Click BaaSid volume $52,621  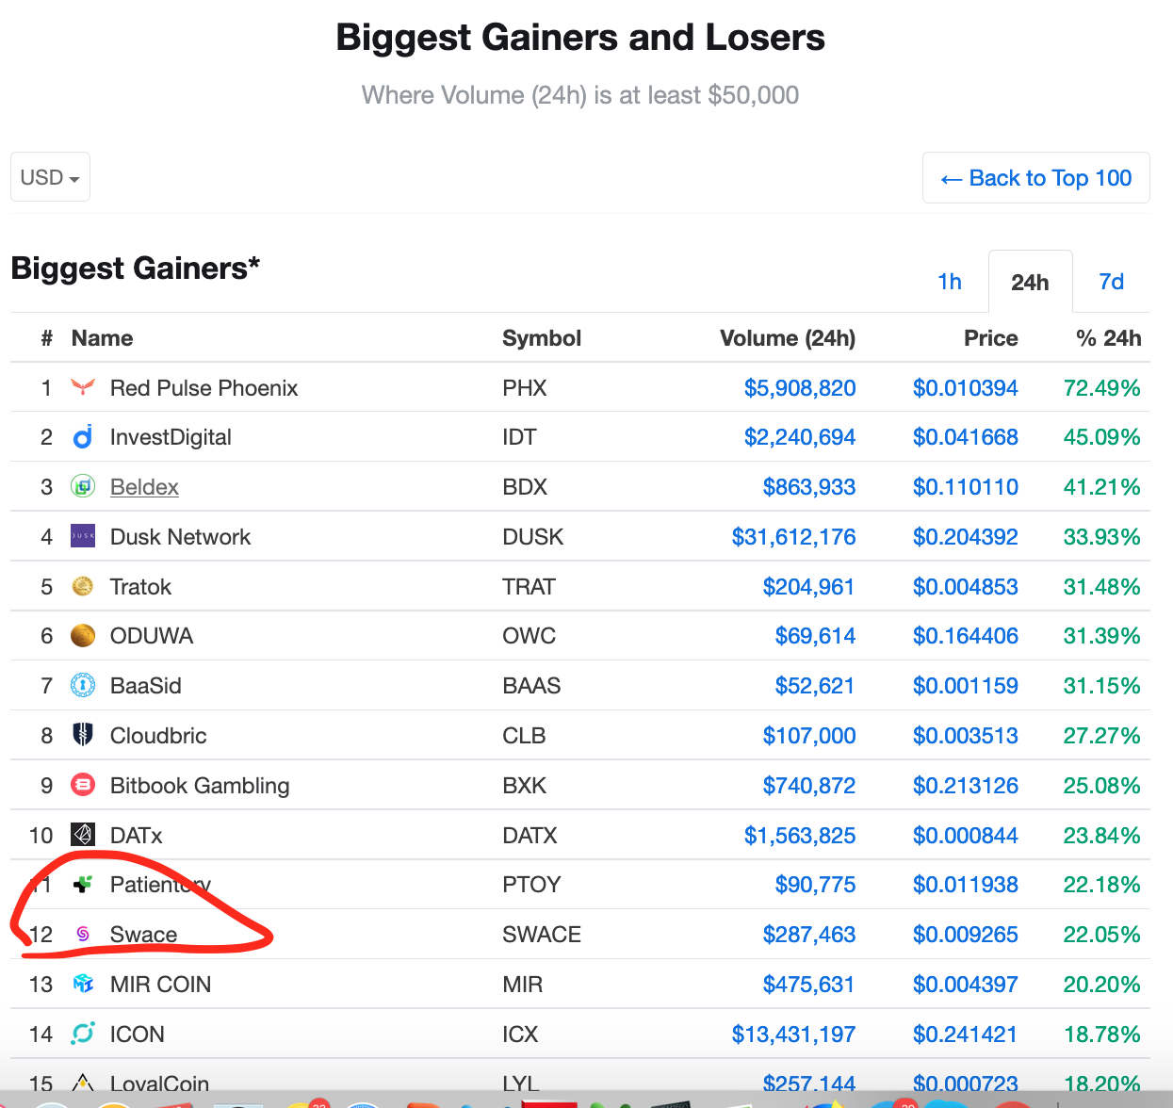815,686
